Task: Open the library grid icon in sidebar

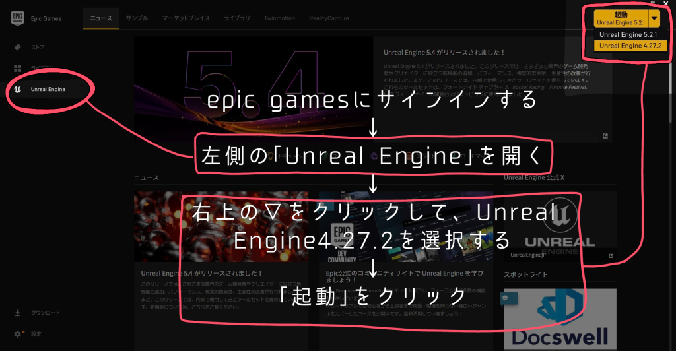Action: 18,68
